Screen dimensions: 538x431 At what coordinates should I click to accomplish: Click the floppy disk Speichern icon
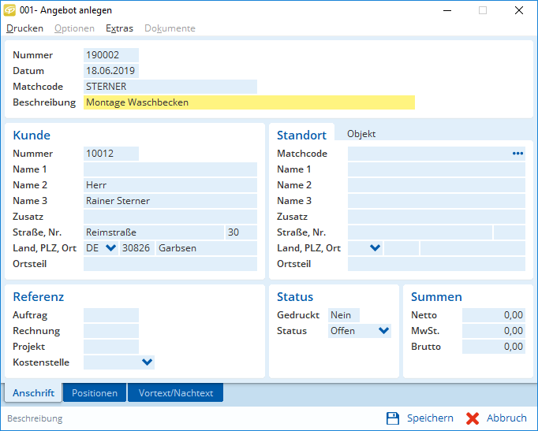coord(393,418)
